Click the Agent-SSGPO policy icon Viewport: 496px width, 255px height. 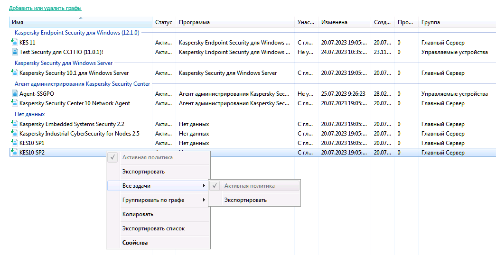[x=14, y=94]
